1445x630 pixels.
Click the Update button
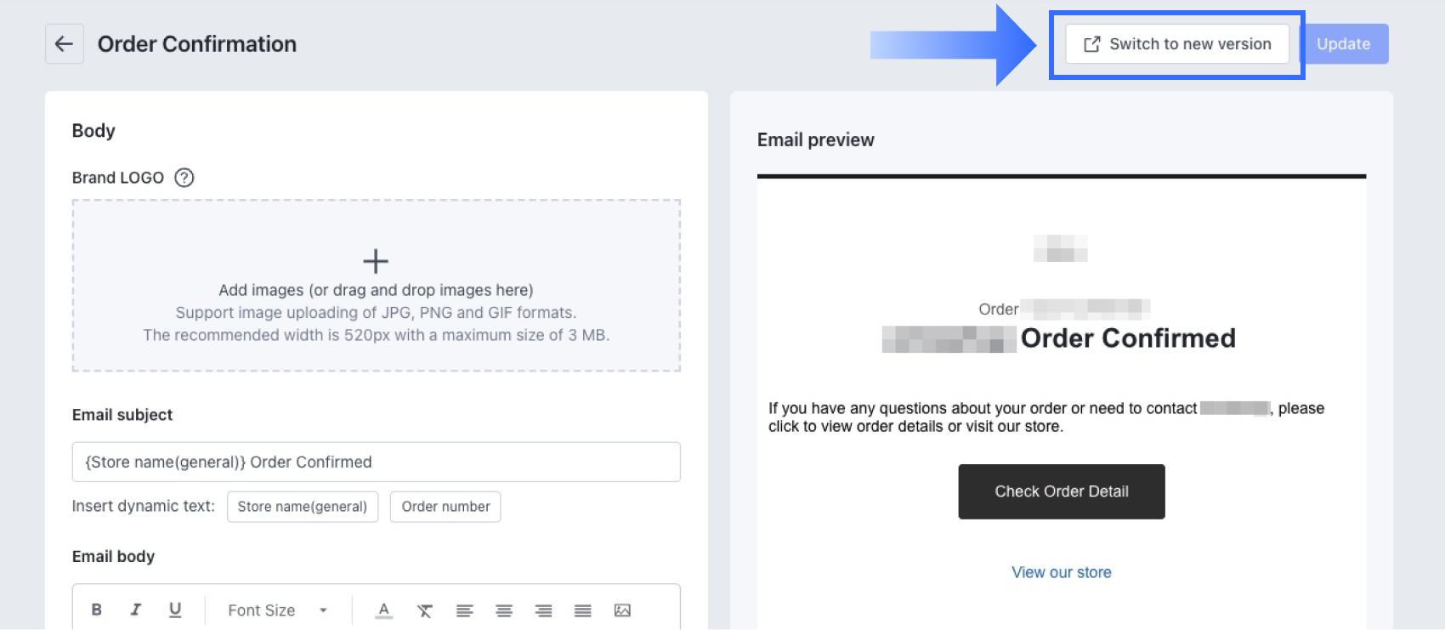click(x=1344, y=44)
